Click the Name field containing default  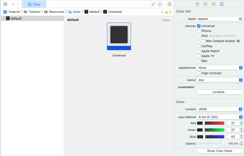pyautogui.click(x=220, y=19)
